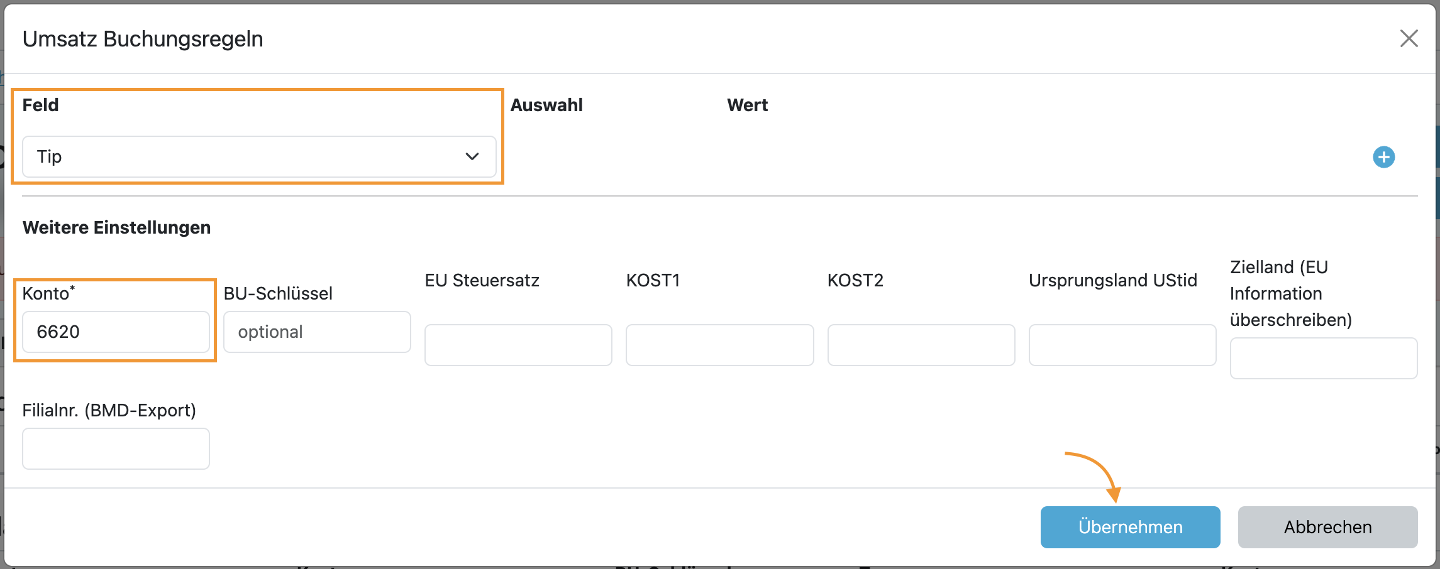Click the Weitere Einstellungen section heading
This screenshot has width=1440, height=569.
116,227
